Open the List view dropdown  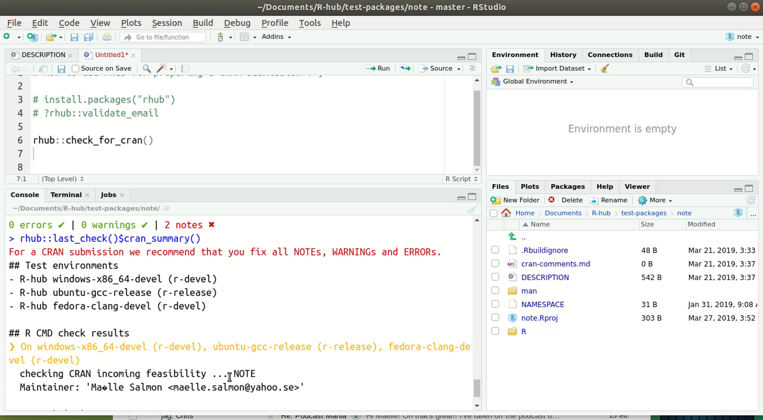tap(718, 68)
